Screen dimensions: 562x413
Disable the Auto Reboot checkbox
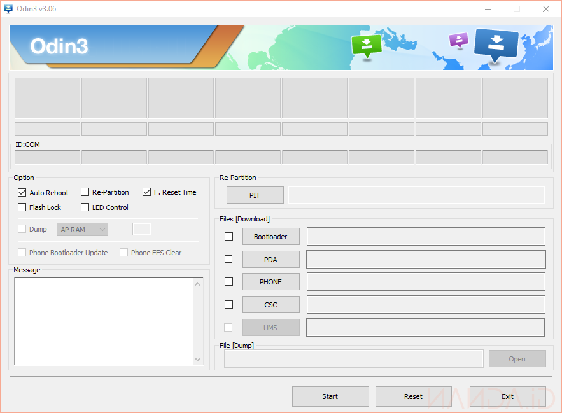pyautogui.click(x=22, y=192)
